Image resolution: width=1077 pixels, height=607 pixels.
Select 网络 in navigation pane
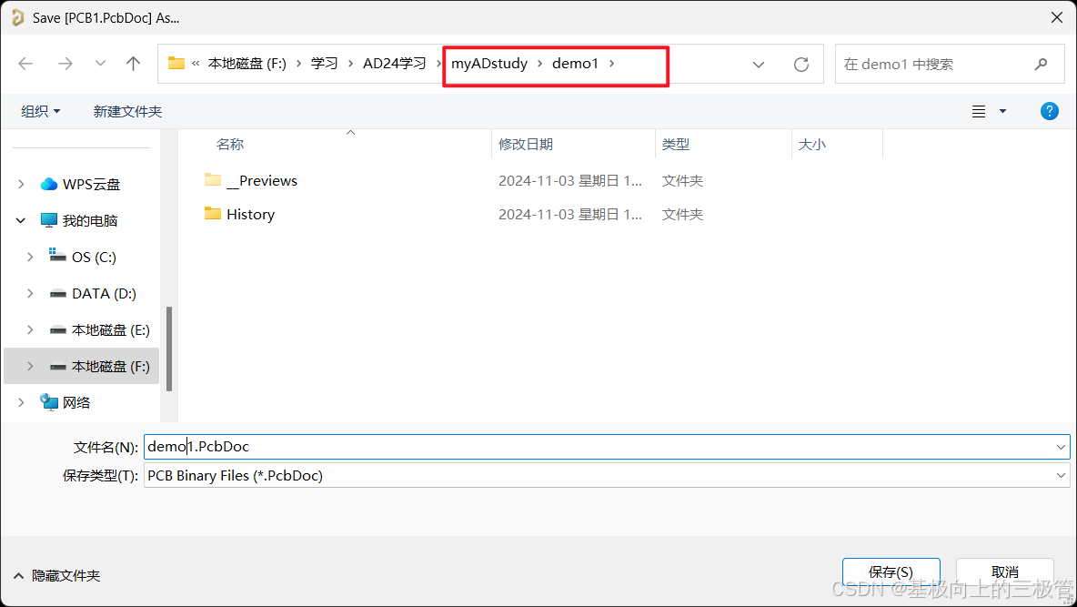tap(76, 403)
